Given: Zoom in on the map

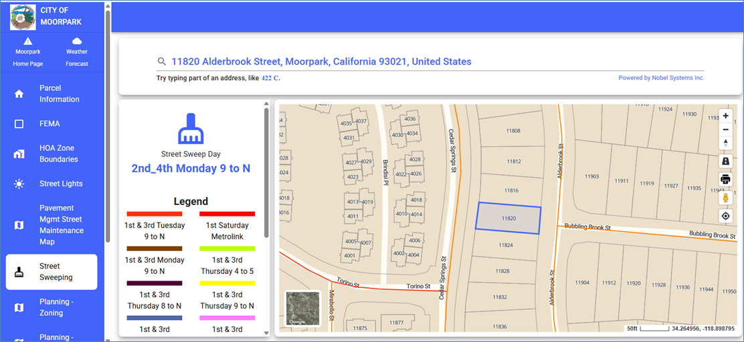Looking at the screenshot, I should pos(726,116).
